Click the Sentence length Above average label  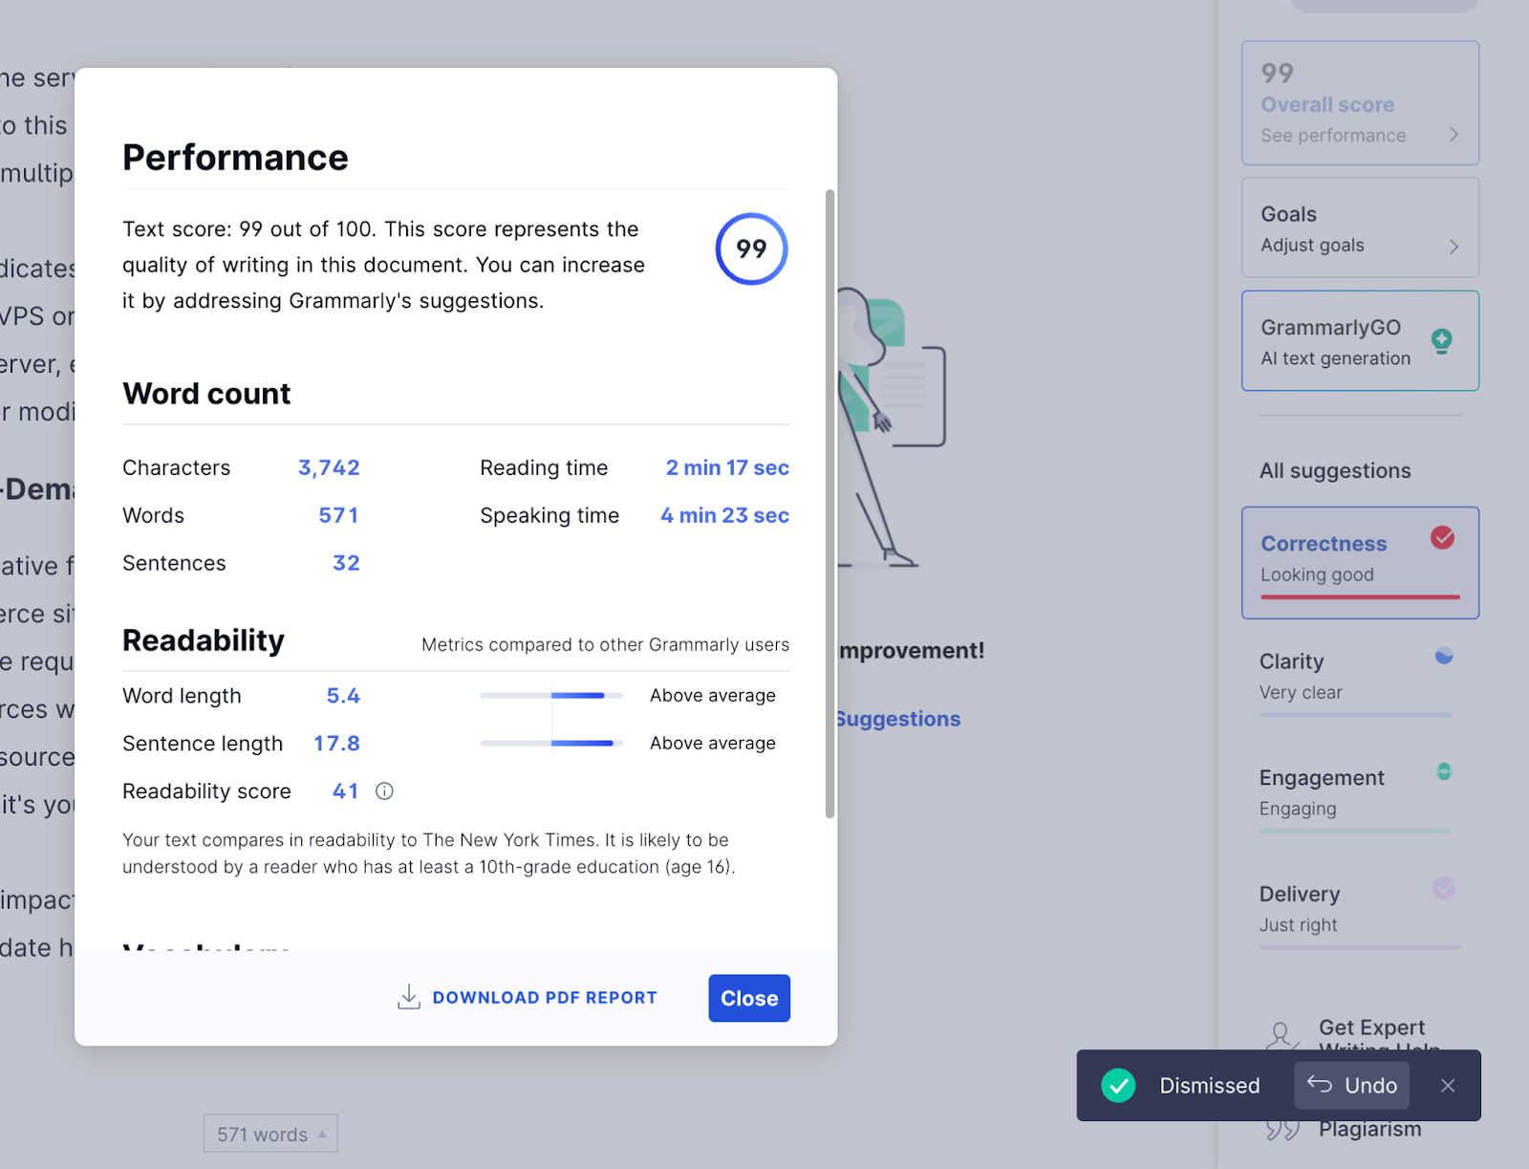pyautogui.click(x=713, y=744)
